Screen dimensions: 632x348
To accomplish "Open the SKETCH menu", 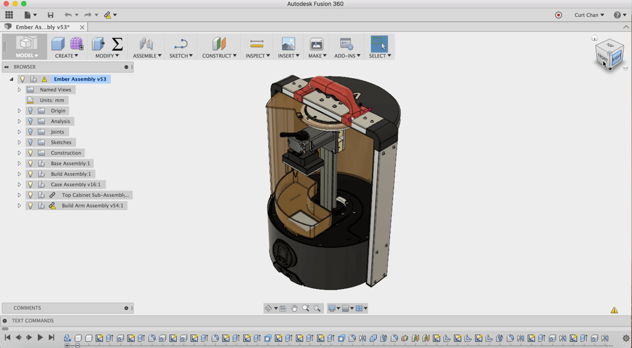I will pyautogui.click(x=181, y=56).
